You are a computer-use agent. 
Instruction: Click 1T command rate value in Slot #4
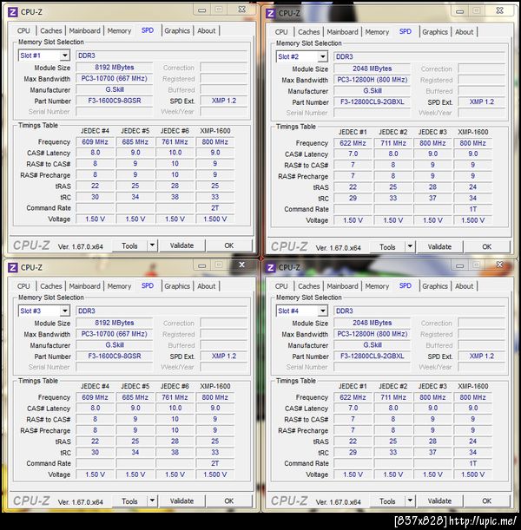(472, 463)
